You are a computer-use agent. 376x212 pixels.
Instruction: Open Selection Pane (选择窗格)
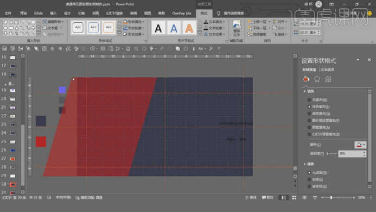tap(257, 34)
